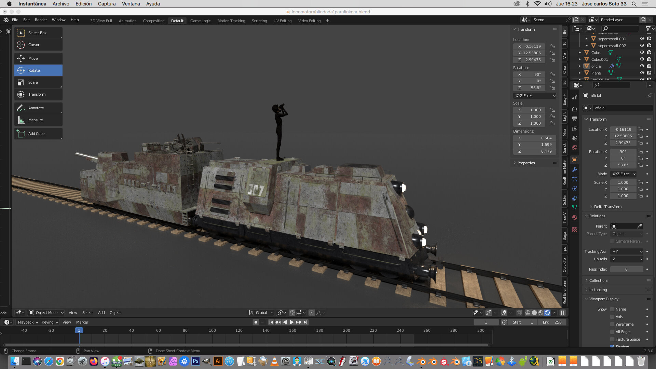
Task: Switch to solid viewport shading
Action: (x=534, y=313)
